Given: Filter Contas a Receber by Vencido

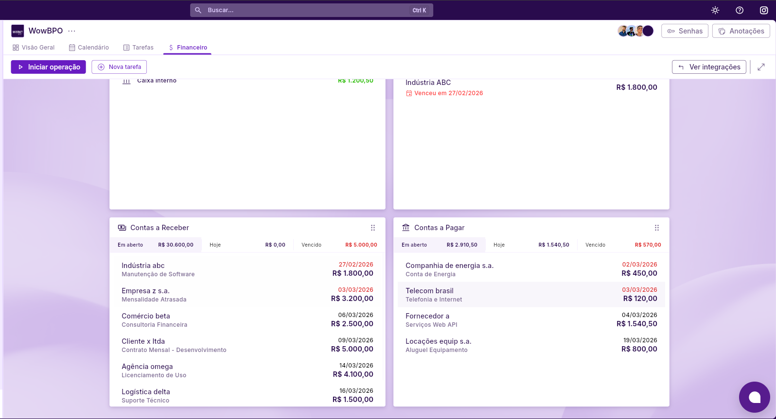Looking at the screenshot, I should [x=339, y=245].
